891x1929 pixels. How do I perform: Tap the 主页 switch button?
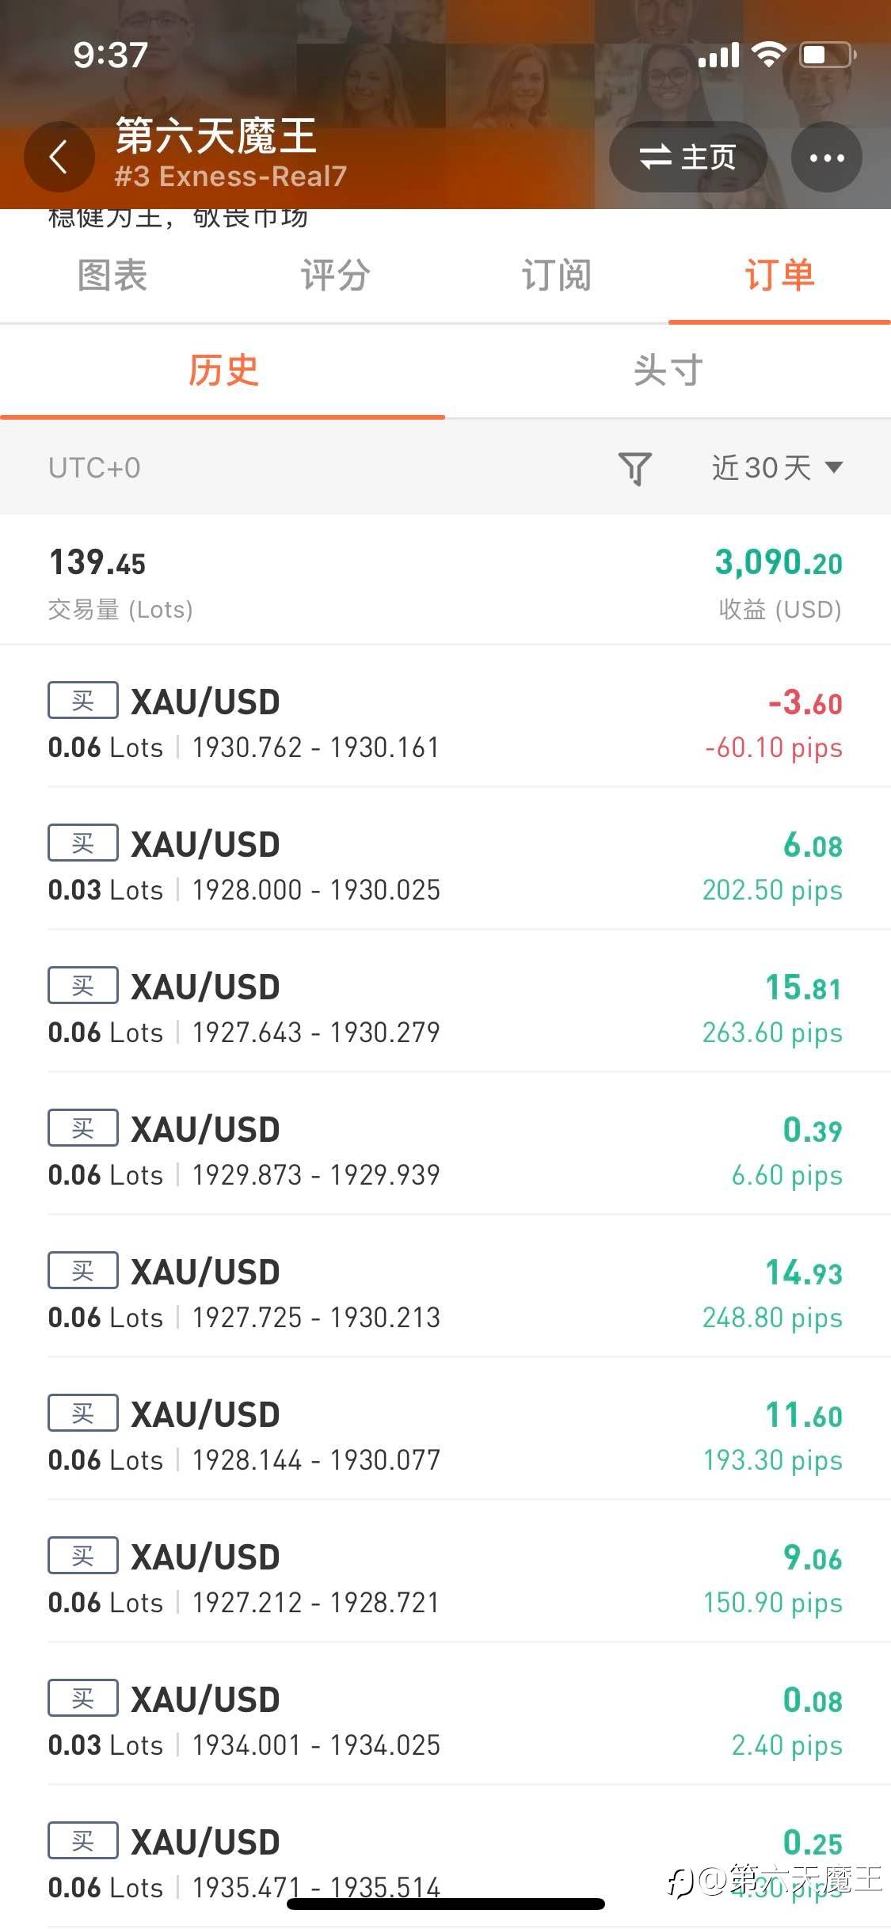[x=687, y=157]
